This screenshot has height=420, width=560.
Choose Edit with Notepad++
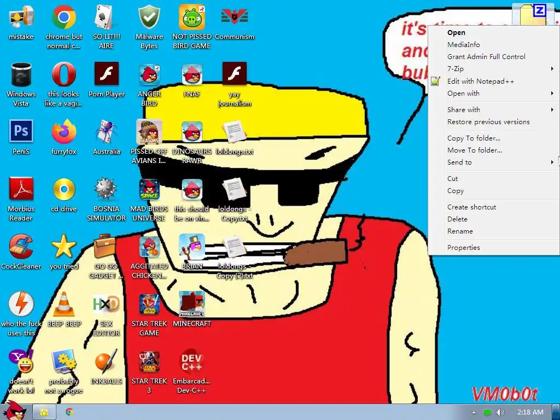click(x=494, y=81)
